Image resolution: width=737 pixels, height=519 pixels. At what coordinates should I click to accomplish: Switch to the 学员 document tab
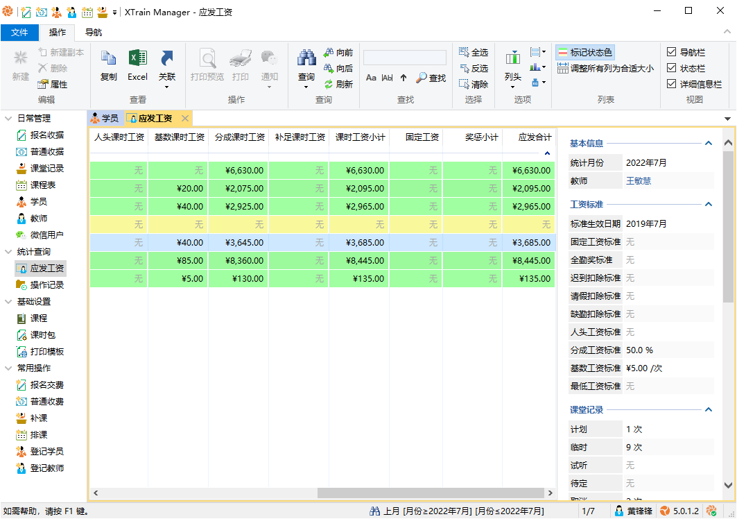[x=105, y=118]
